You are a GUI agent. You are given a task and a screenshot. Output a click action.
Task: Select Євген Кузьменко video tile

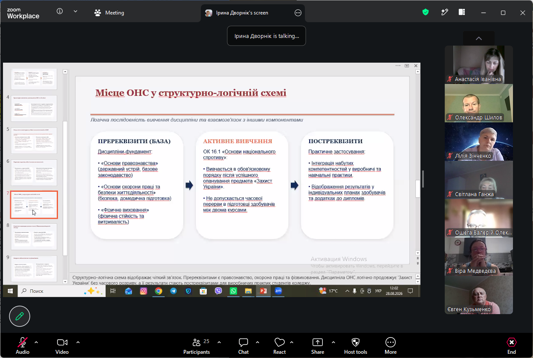pos(479,295)
